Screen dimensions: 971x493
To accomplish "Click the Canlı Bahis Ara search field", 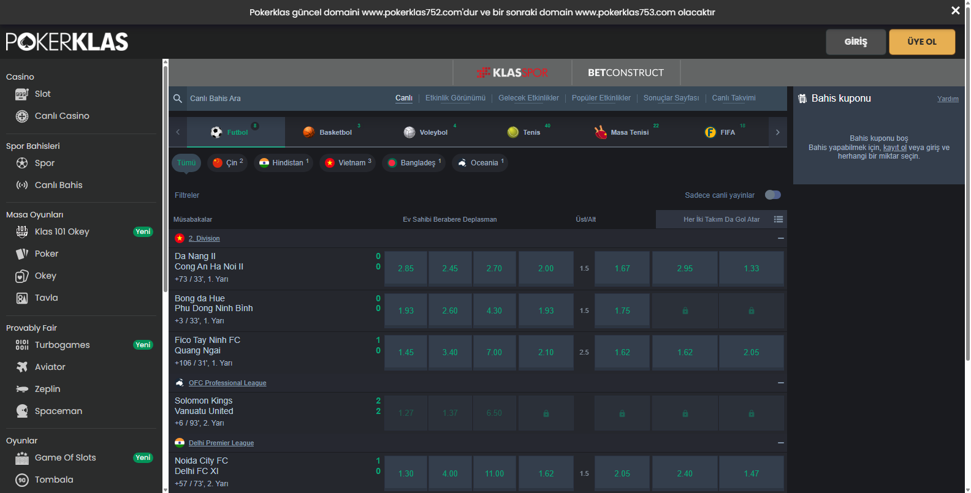I will pos(282,99).
